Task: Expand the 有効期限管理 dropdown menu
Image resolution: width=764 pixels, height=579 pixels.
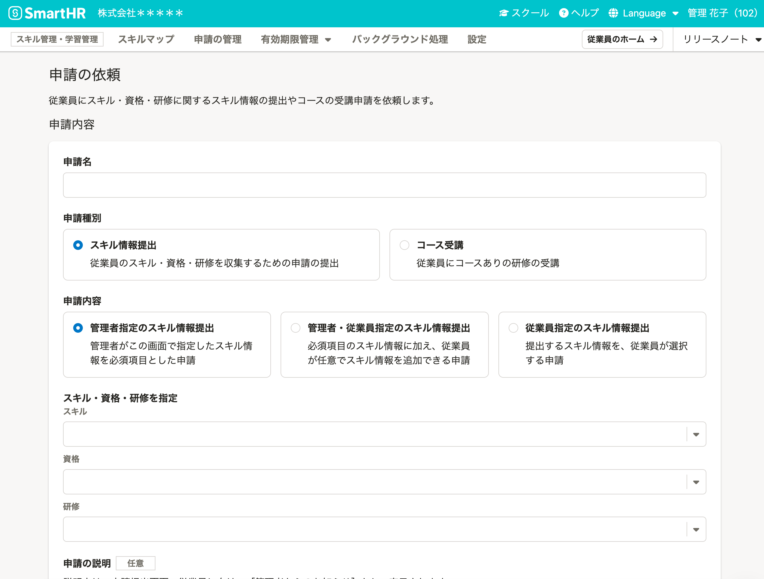Action: click(296, 39)
